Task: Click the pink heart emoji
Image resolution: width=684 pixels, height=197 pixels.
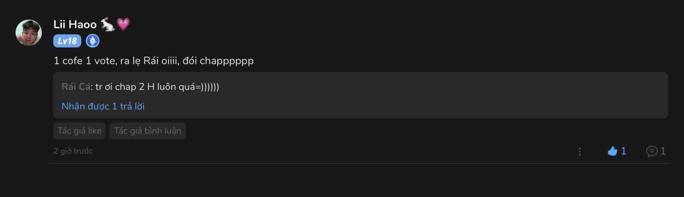Action: [123, 24]
